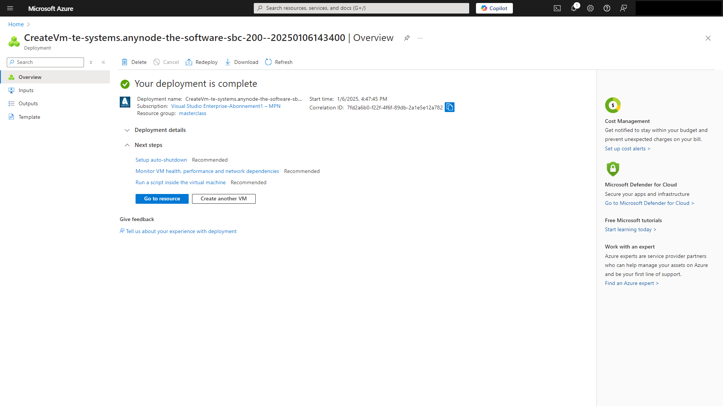723x406 pixels.
Task: Click Redeploy in the toolbar
Action: 201,62
